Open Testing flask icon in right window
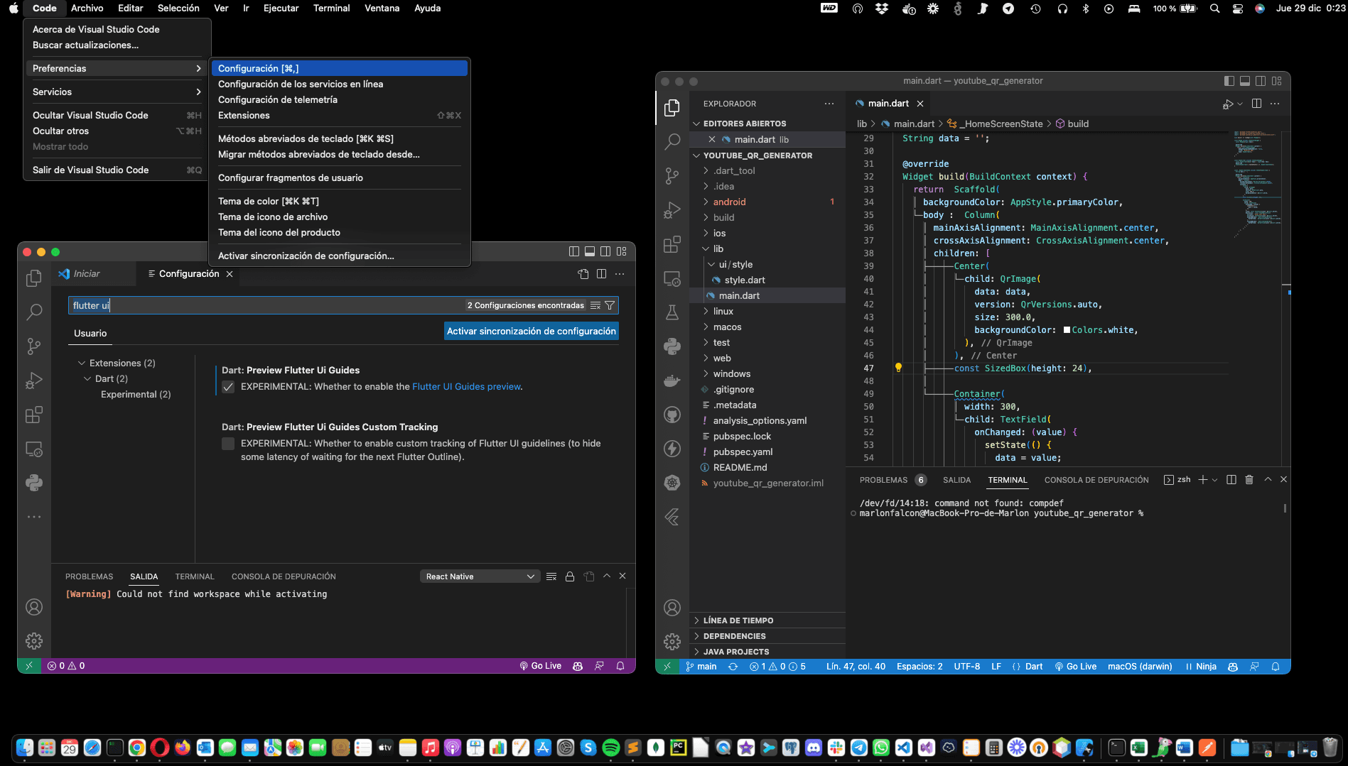Screen dimensions: 1348x766 click(x=672, y=312)
